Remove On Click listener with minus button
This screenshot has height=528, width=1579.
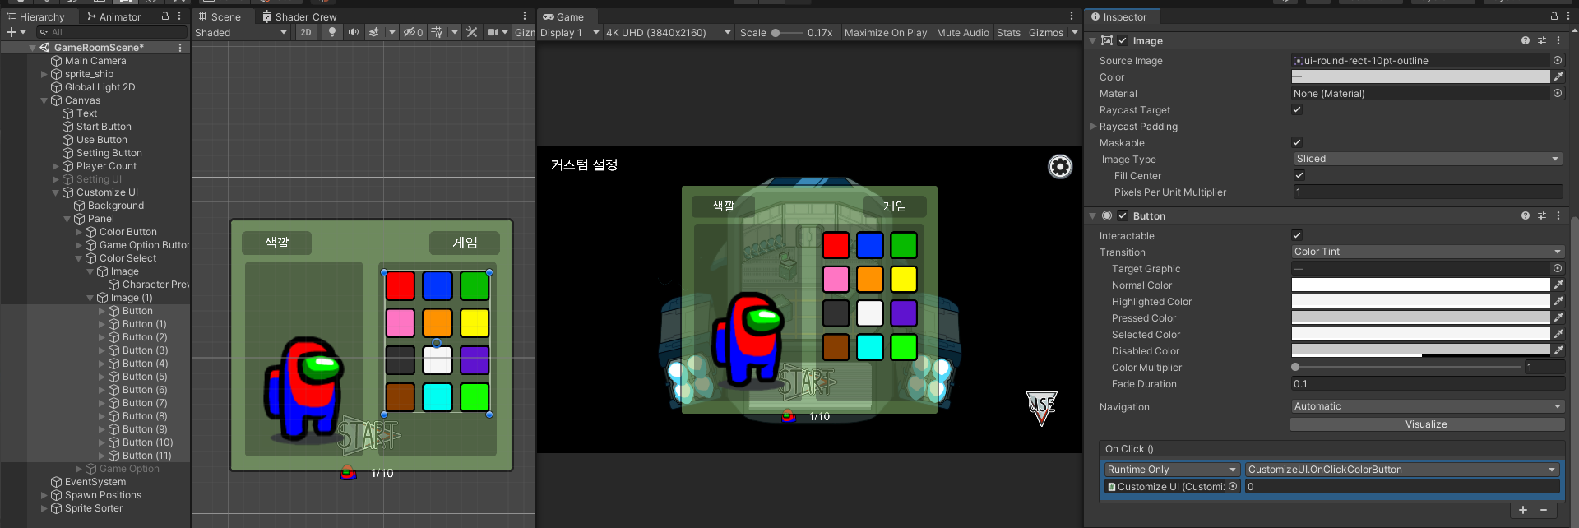[x=1544, y=510]
